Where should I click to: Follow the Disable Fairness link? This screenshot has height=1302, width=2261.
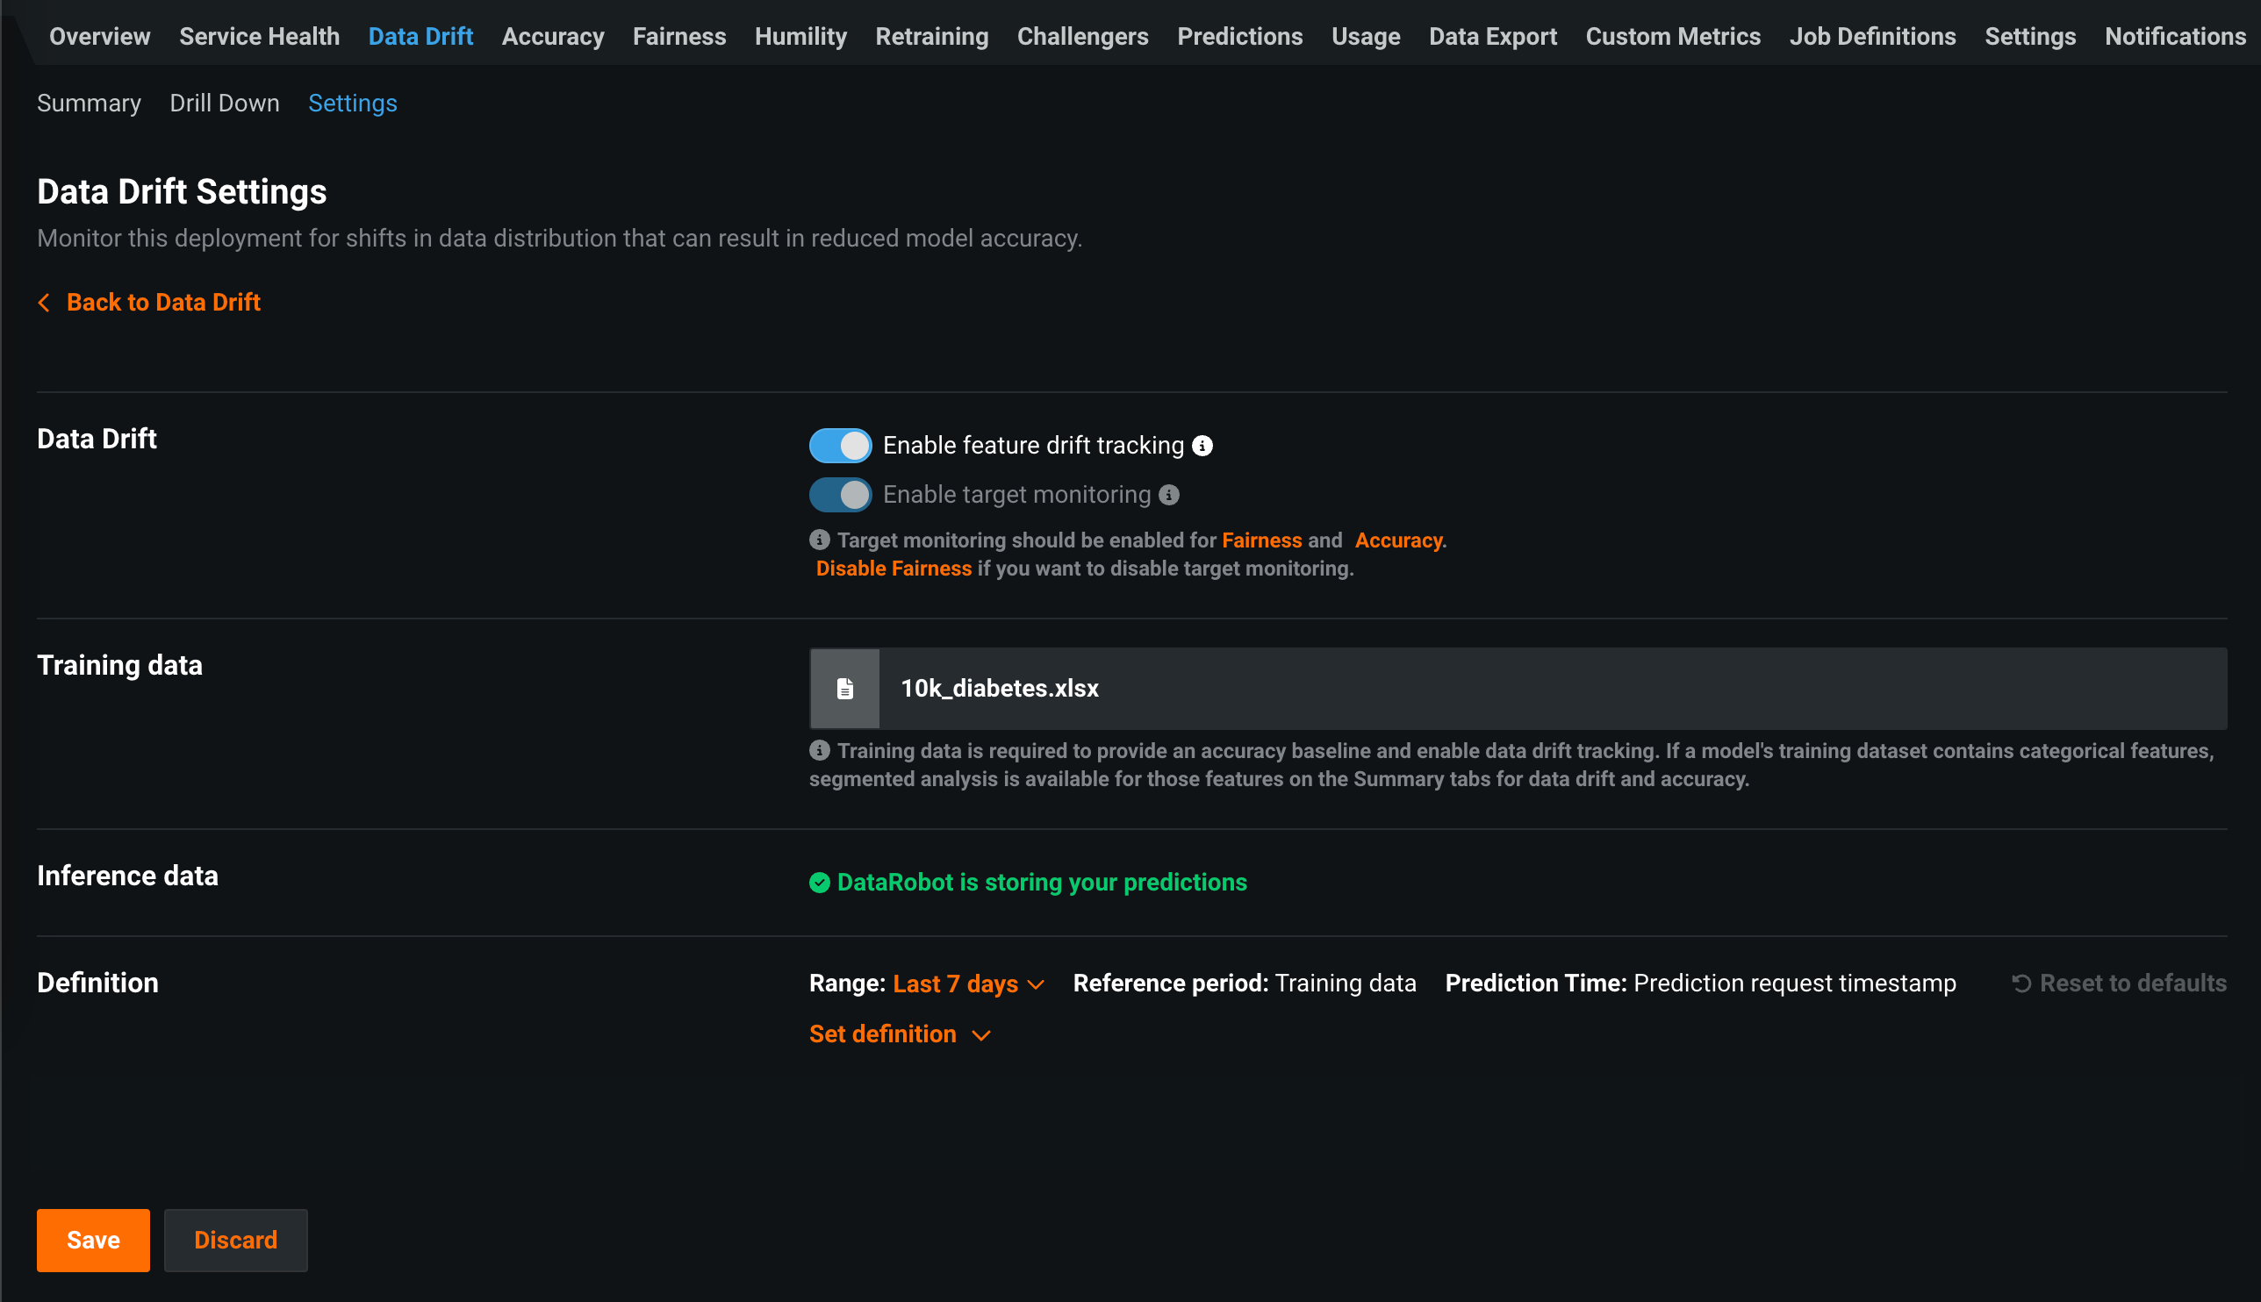tap(893, 569)
